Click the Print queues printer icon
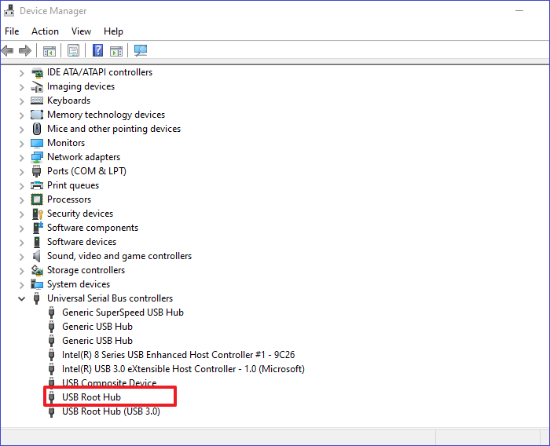 pos(37,185)
